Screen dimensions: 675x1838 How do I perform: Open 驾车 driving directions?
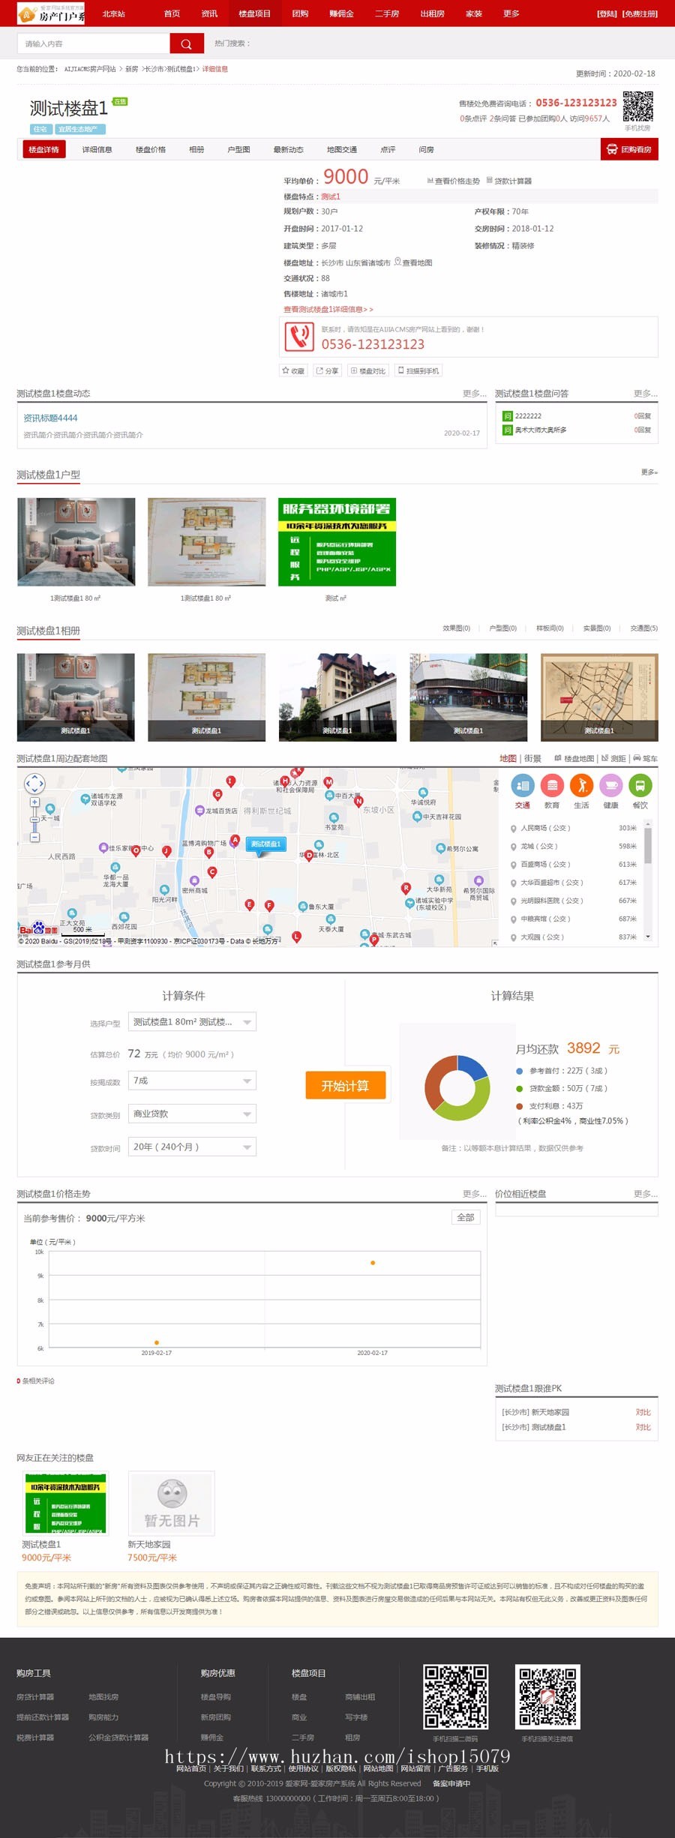pyautogui.click(x=645, y=758)
